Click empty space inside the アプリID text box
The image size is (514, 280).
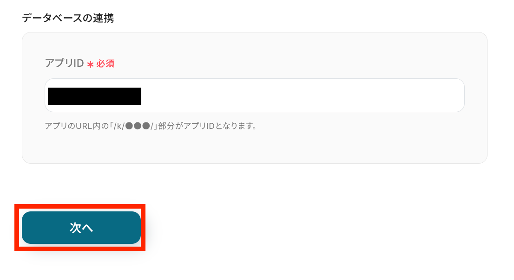[x=302, y=95]
